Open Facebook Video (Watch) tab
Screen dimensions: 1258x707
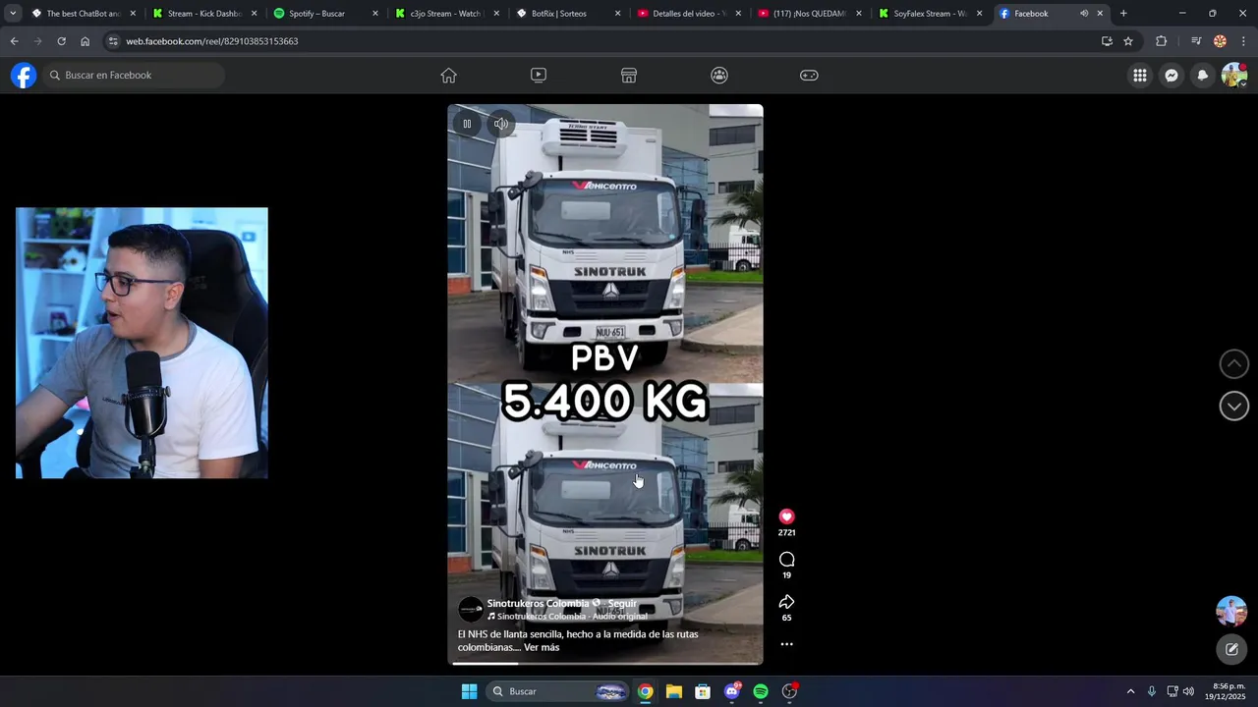point(539,76)
